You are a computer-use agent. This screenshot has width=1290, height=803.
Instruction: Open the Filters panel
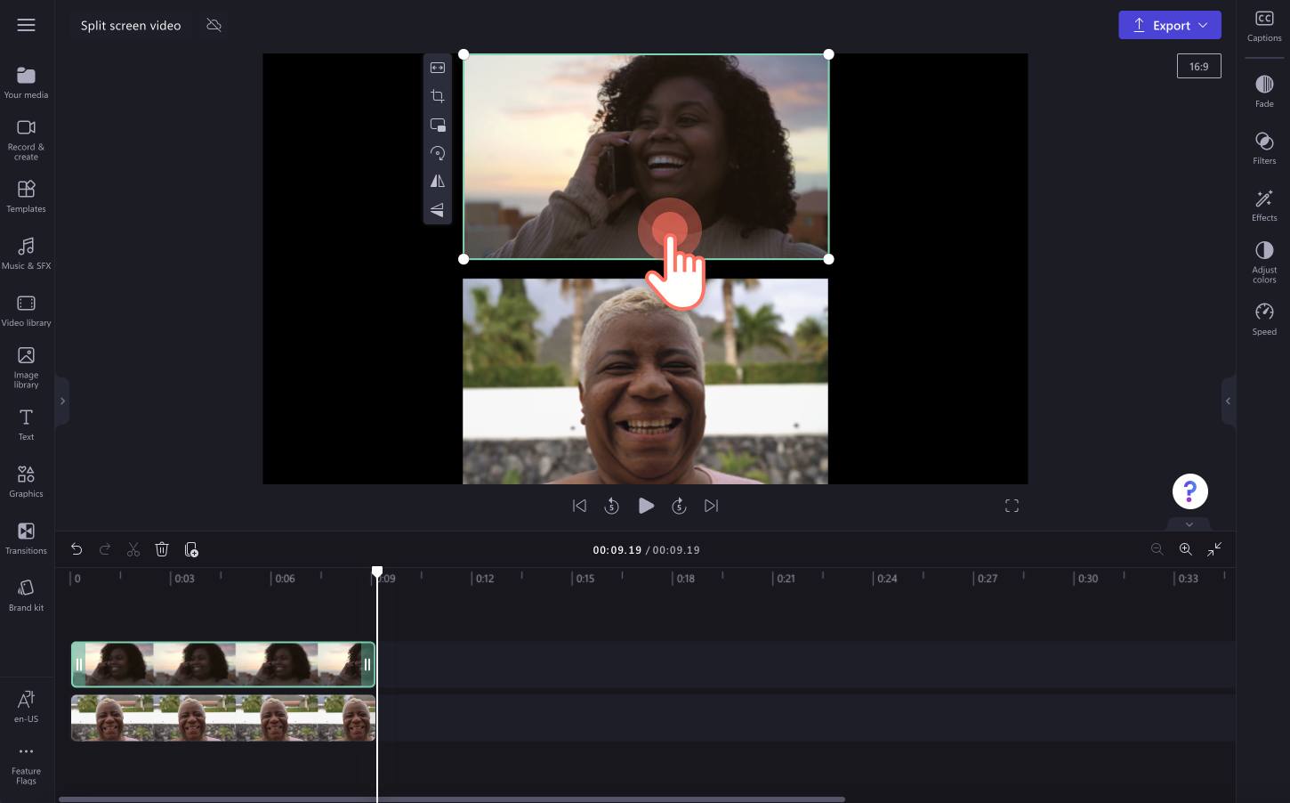point(1263,148)
